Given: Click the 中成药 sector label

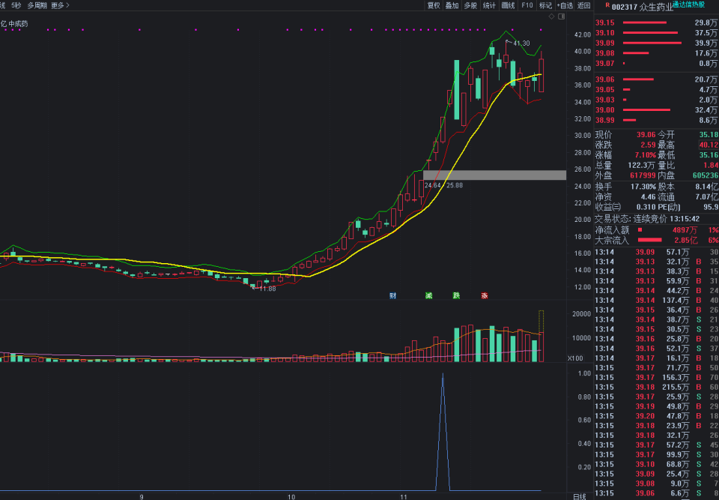Looking at the screenshot, I should pyautogui.click(x=18, y=23).
